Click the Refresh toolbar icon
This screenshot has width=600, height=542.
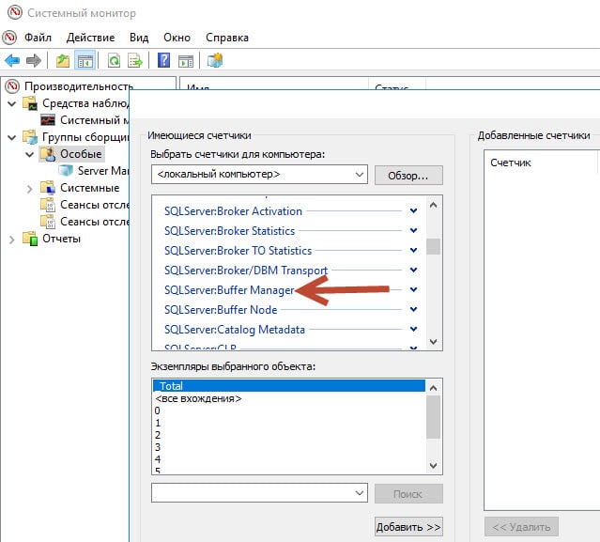point(114,60)
